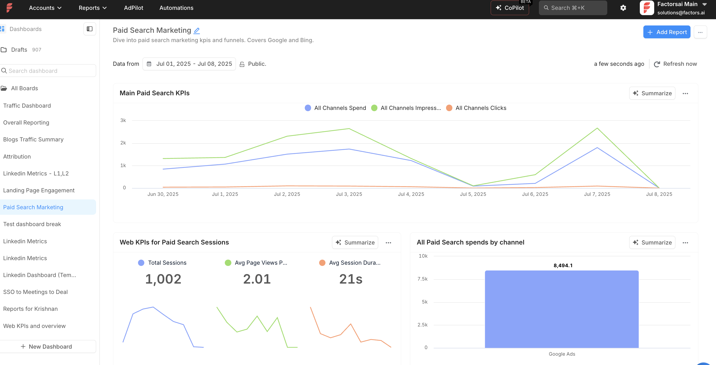Click the calendar icon in the date picker
This screenshot has width=716, height=365.
click(x=149, y=64)
